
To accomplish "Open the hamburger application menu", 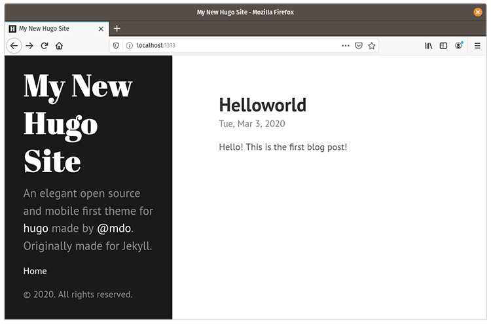I will point(477,46).
